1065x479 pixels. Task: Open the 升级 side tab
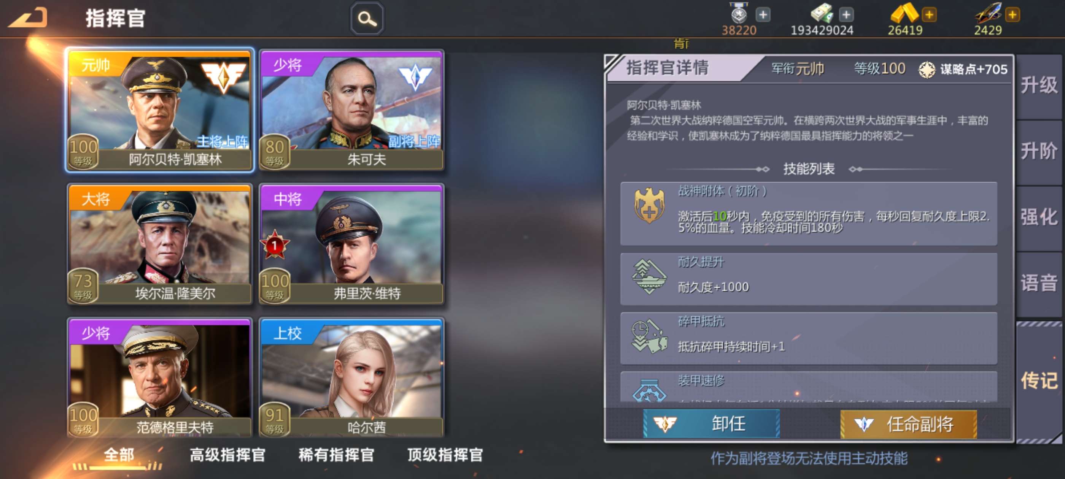1039,86
